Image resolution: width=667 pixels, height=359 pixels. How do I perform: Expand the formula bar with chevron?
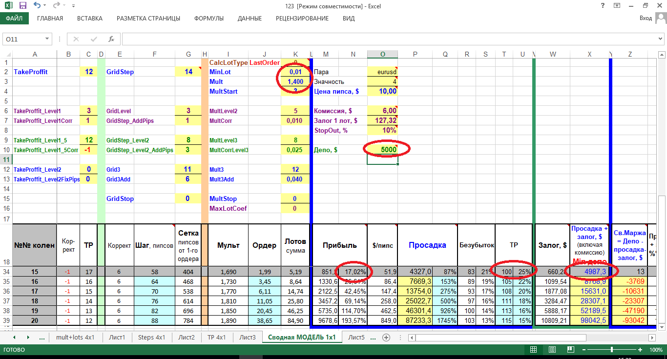(661, 39)
